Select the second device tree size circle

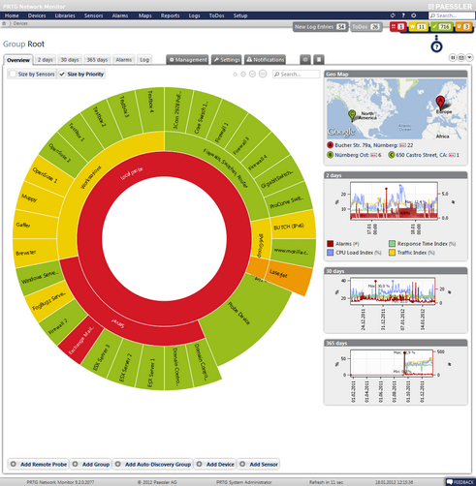[x=243, y=75]
